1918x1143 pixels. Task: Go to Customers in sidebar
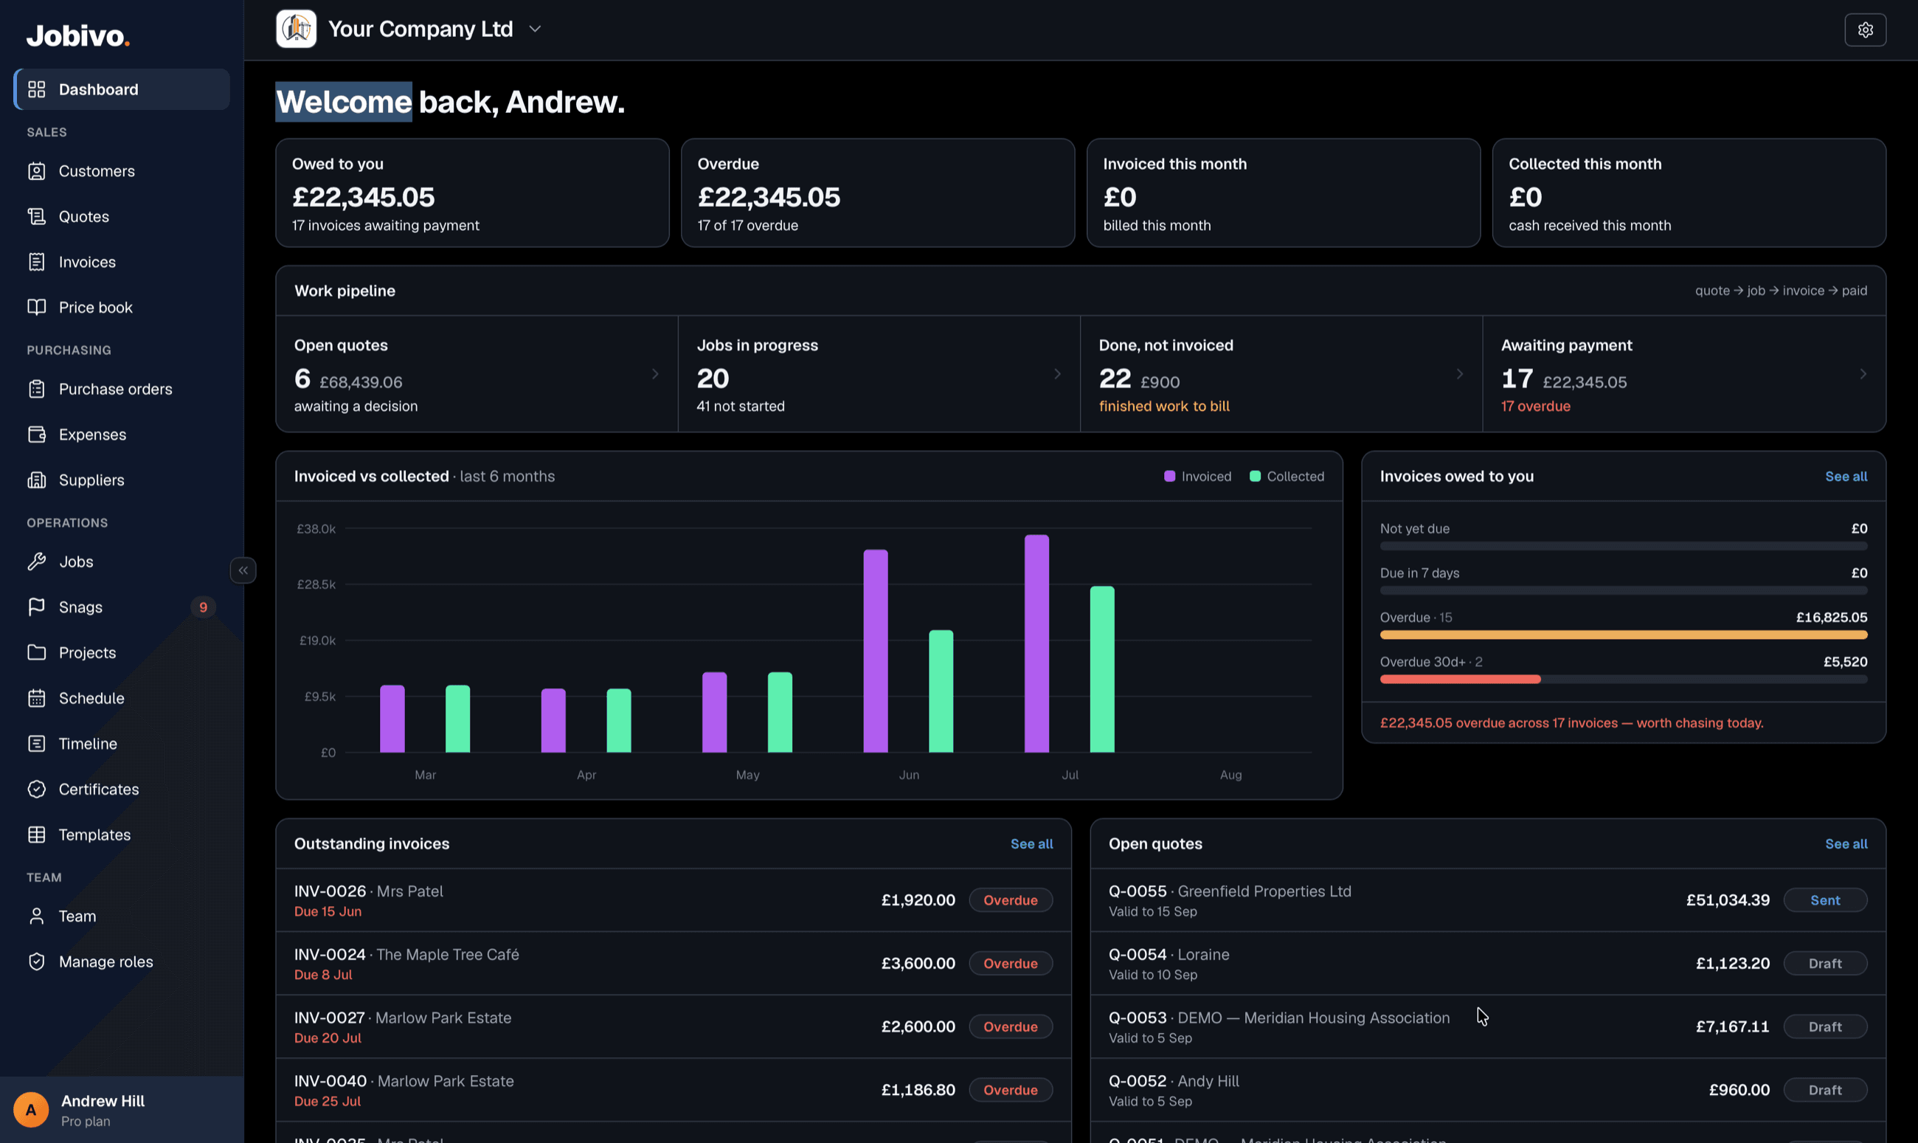pos(122,171)
